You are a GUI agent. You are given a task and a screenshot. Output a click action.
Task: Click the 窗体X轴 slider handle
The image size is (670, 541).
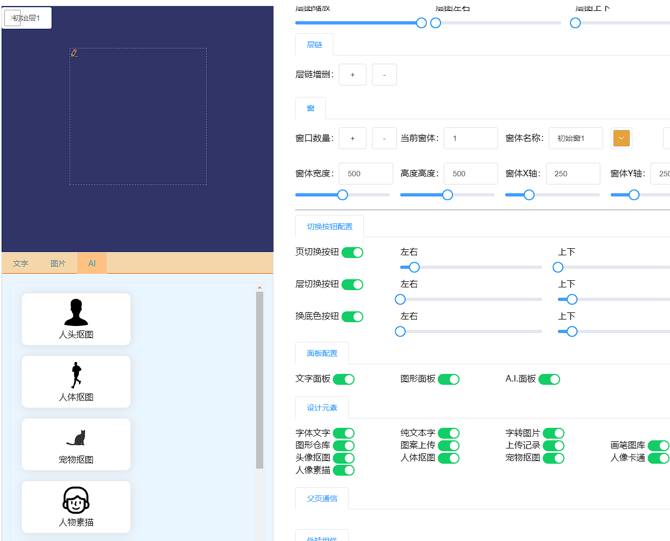point(529,195)
